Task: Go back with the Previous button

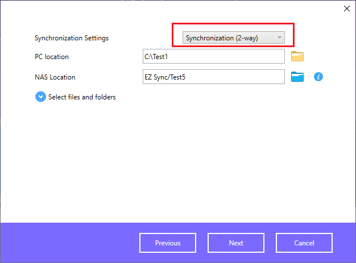Action: [x=168, y=243]
